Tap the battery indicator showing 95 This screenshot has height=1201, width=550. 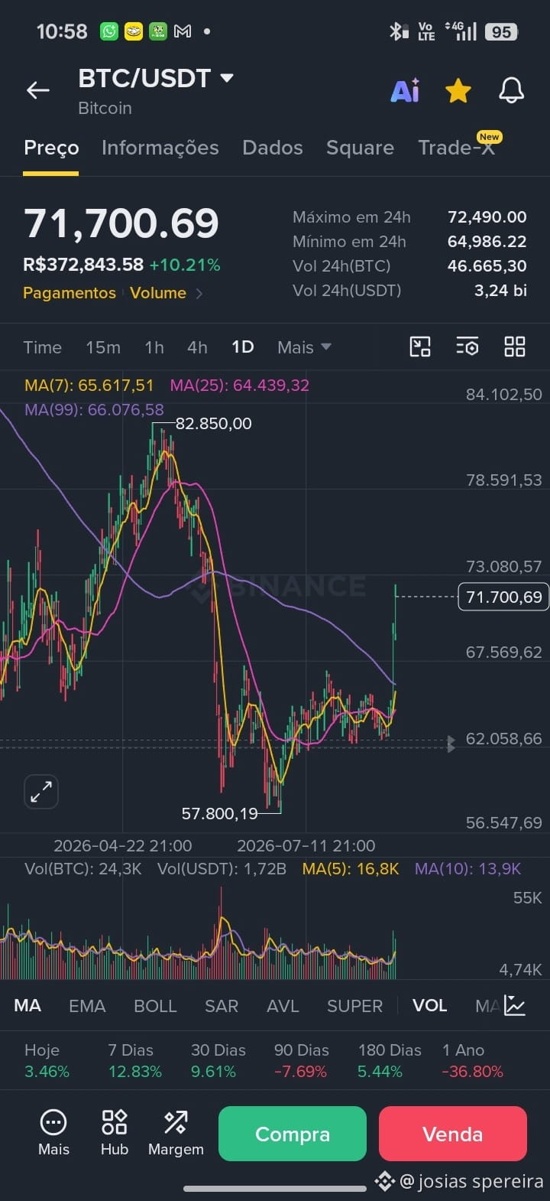(x=501, y=31)
